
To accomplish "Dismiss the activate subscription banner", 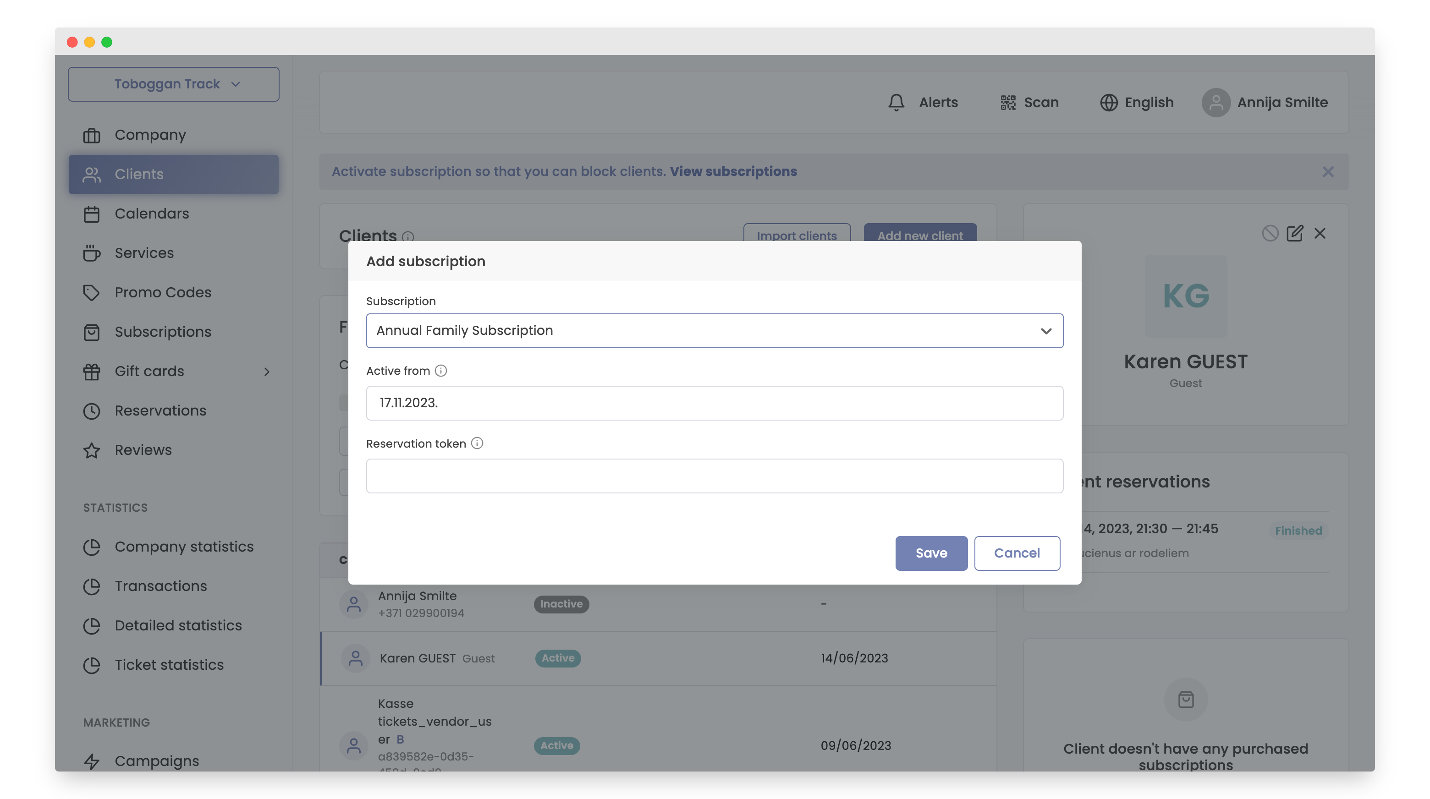I will coord(1328,172).
